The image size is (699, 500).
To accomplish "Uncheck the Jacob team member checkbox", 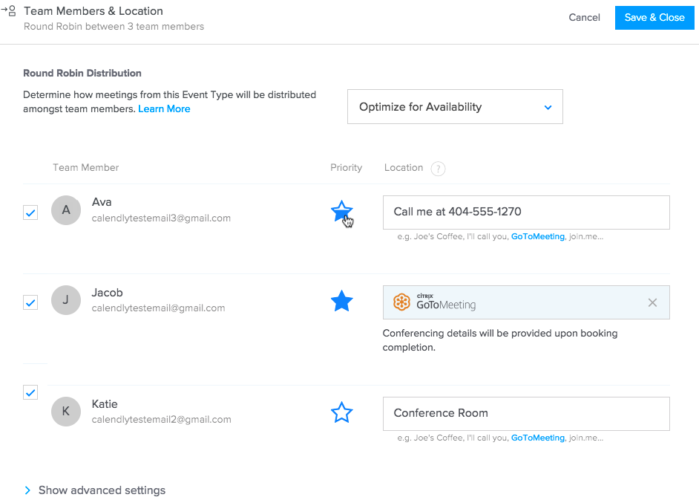I will point(30,302).
